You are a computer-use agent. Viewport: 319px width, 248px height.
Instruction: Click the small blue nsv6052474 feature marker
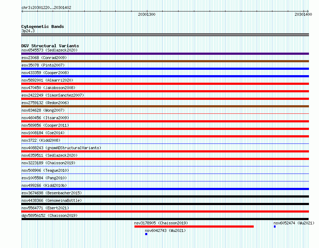point(275,227)
